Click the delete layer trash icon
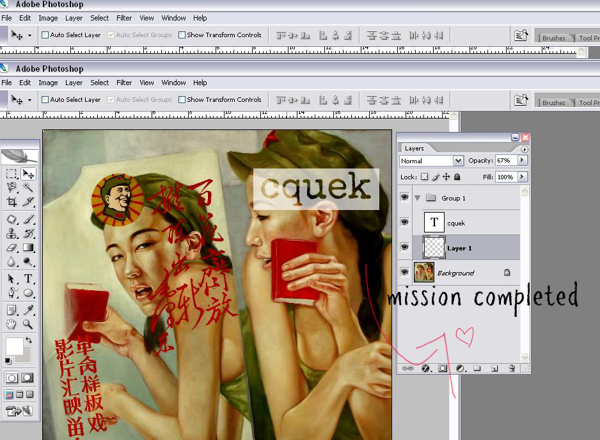Viewport: 600px width, 440px height. (x=512, y=368)
